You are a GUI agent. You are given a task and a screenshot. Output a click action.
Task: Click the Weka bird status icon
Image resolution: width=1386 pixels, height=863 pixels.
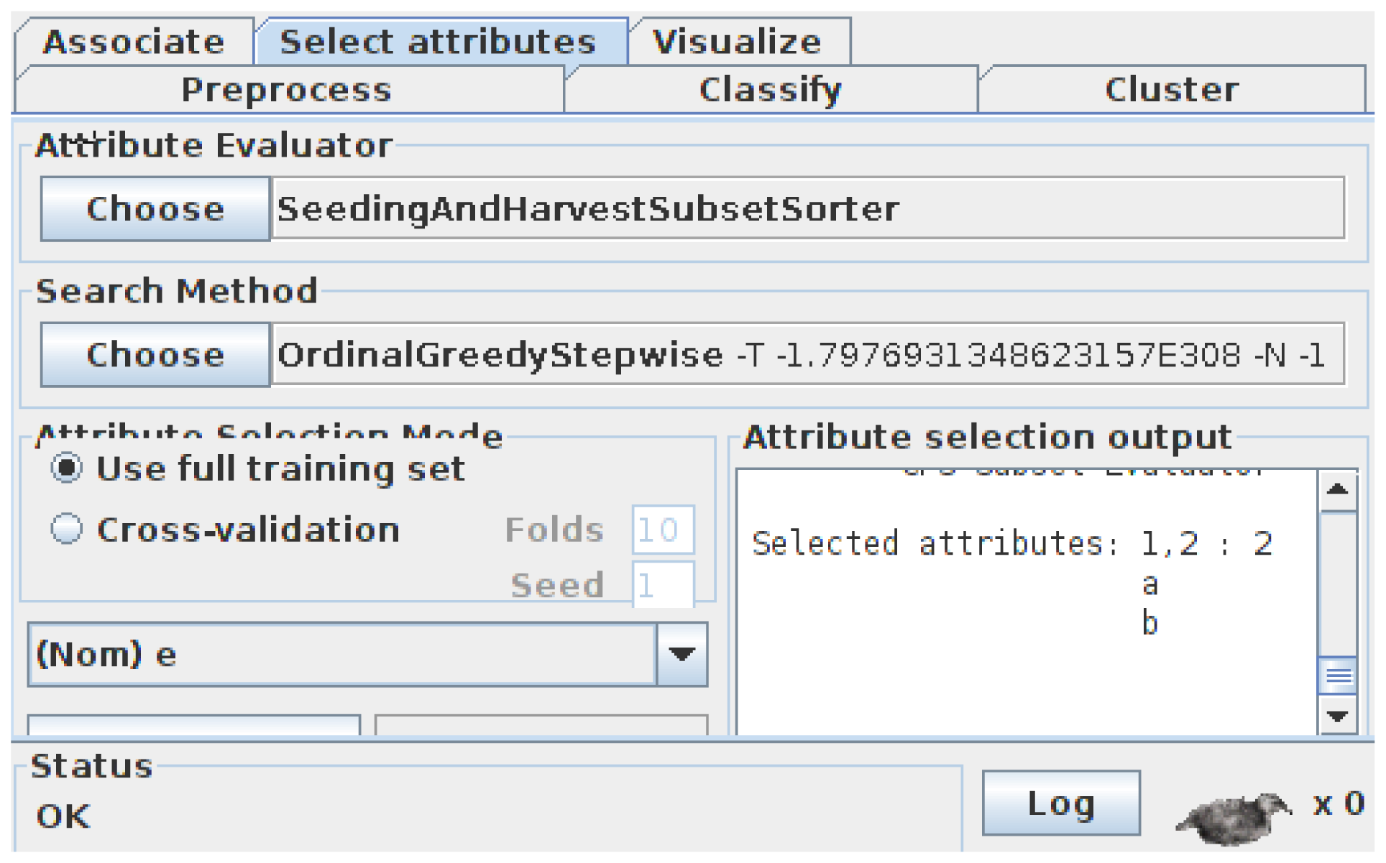(1234, 817)
